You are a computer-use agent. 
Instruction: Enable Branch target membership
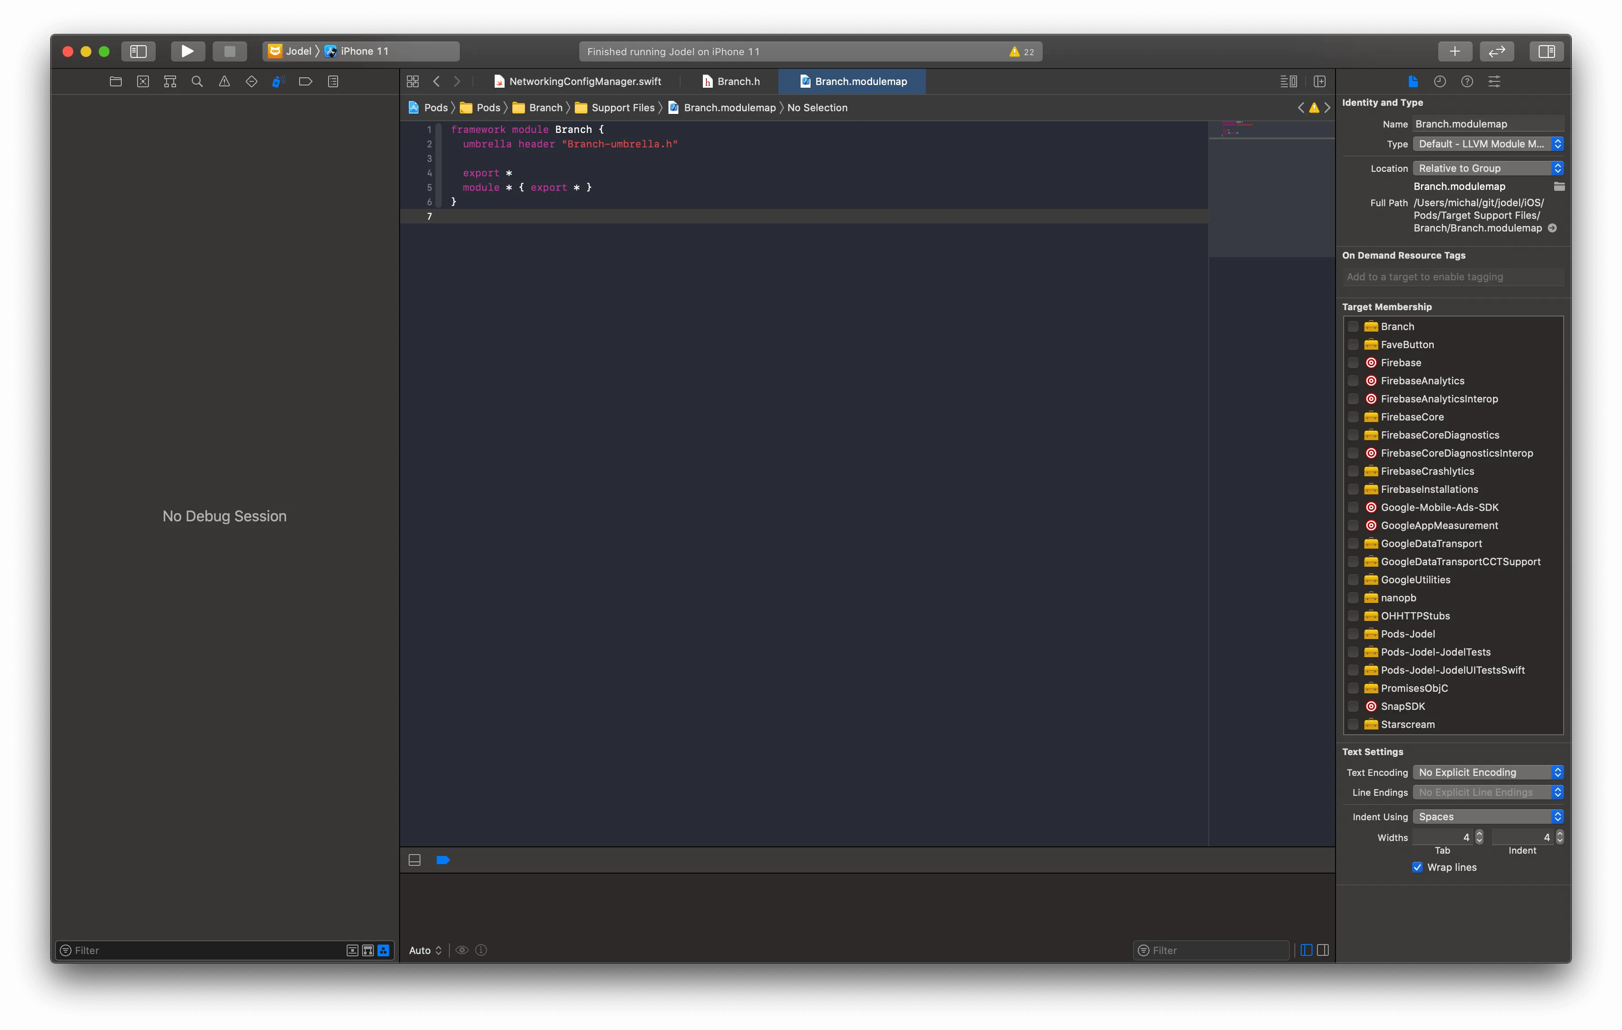pyautogui.click(x=1353, y=326)
